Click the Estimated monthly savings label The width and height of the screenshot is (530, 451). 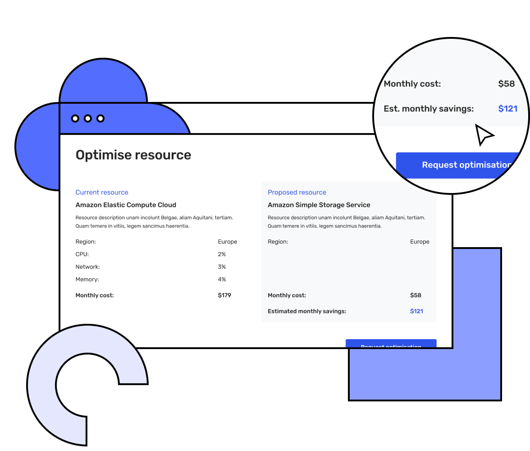307,311
